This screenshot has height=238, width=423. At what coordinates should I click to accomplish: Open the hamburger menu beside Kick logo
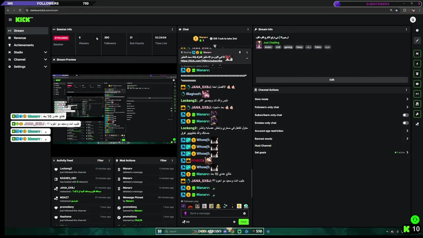[10, 20]
